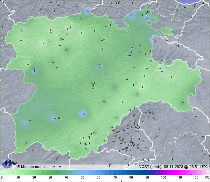Viewport: 210px width, 182px height.
Task: Click scale label 60
Action: (99, 177)
